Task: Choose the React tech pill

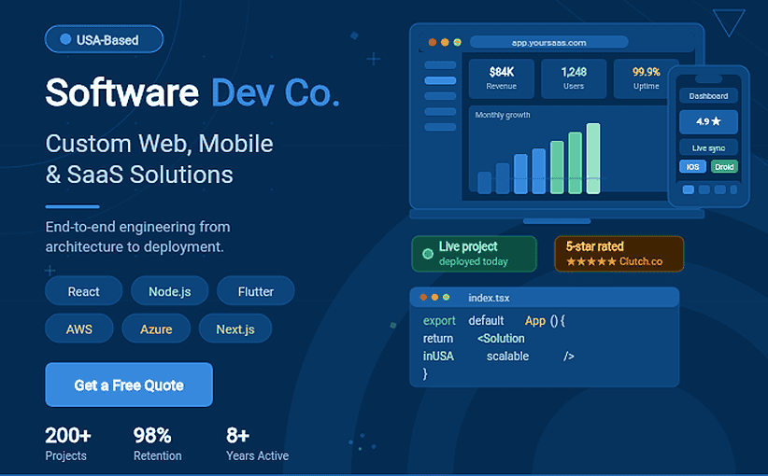Action: coord(84,291)
